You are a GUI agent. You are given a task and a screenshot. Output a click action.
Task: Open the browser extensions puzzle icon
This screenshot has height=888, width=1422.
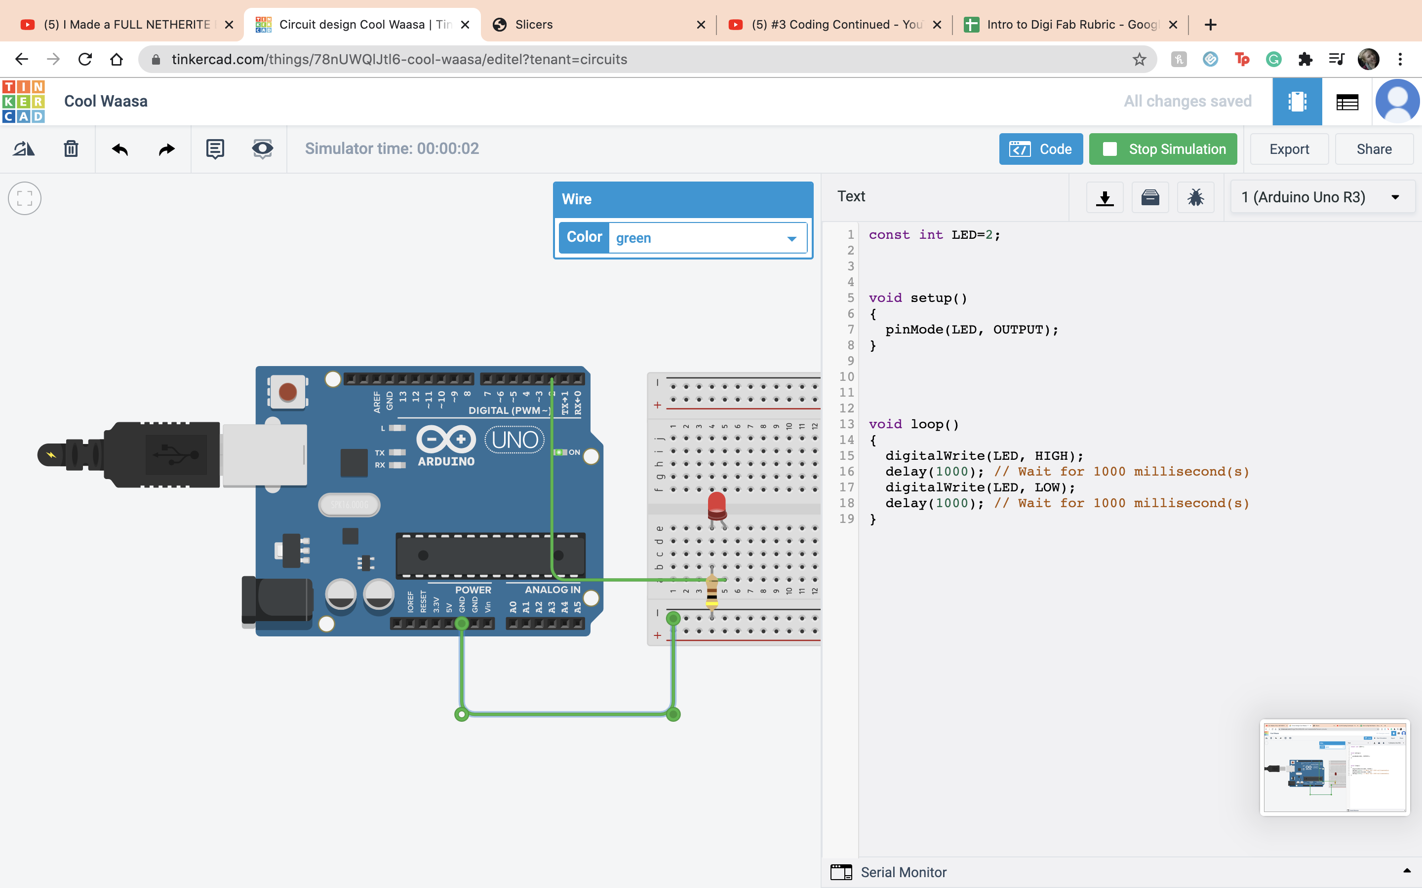click(1305, 59)
